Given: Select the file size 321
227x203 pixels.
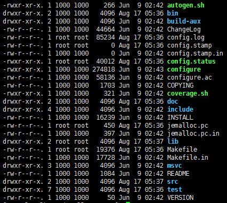Looking at the screenshot, I should tap(109, 93).
